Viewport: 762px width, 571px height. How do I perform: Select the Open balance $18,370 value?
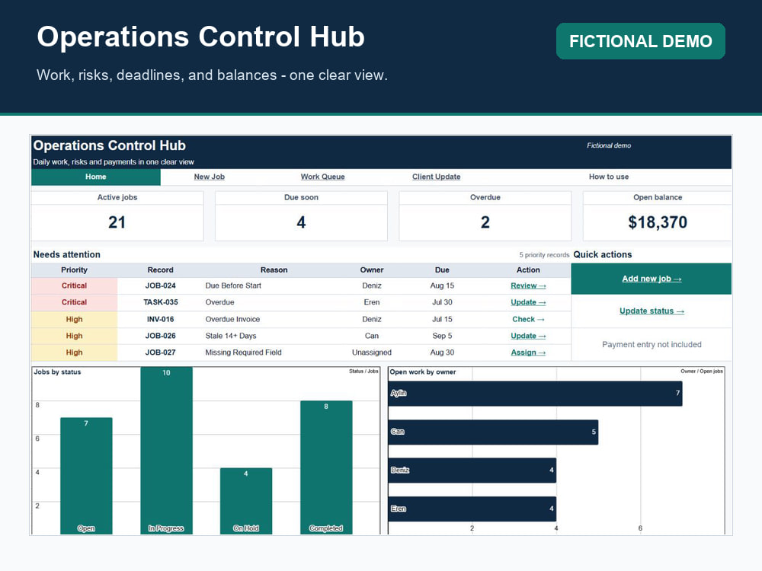pyautogui.click(x=658, y=222)
